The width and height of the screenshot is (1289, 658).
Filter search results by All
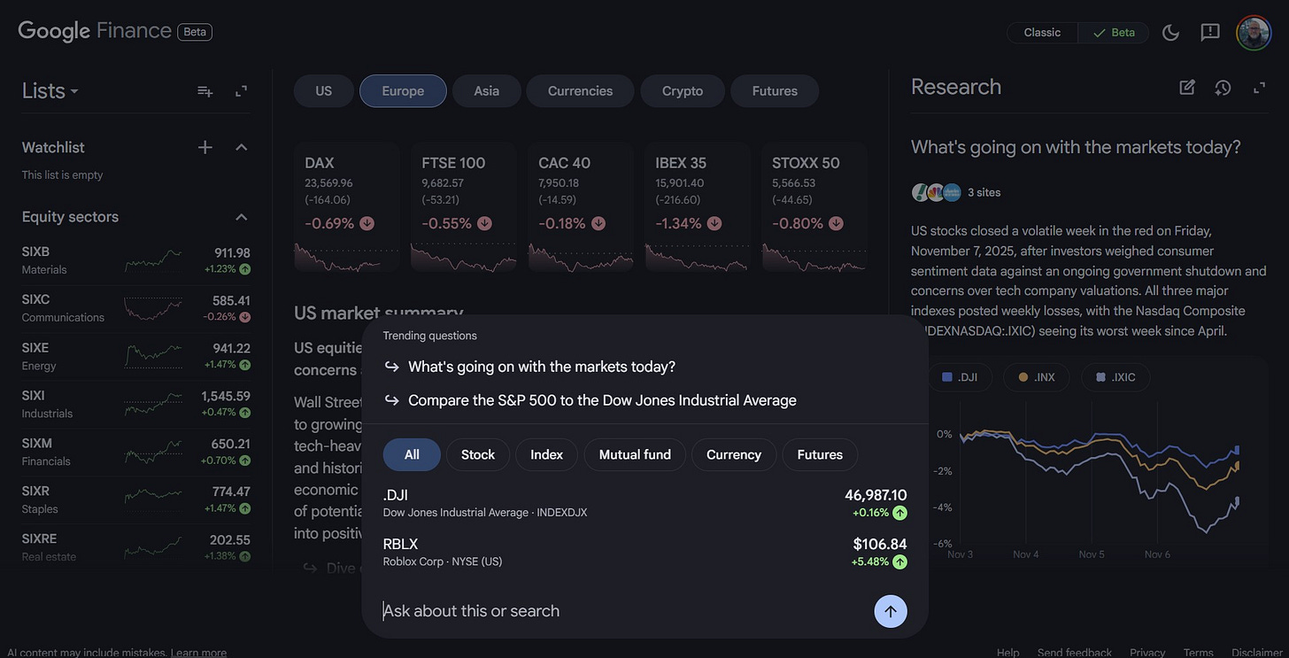tap(412, 454)
